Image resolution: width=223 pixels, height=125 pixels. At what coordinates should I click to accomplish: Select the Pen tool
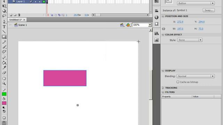[x=4, y=22]
